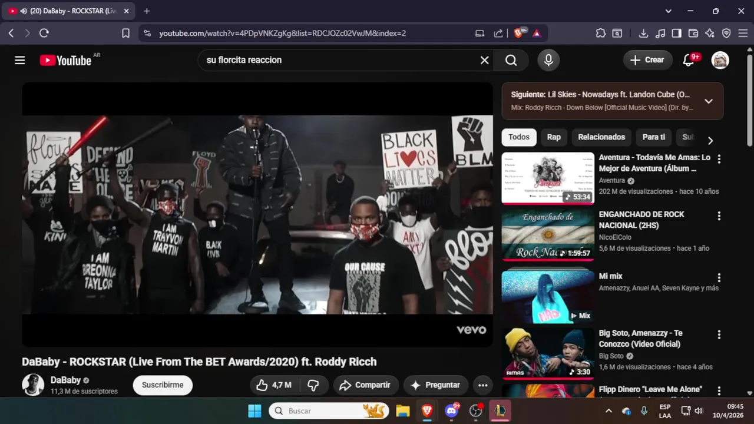Screen dimensions: 754x424
Task: Go to YouTube home via logo
Action: [x=65, y=60]
